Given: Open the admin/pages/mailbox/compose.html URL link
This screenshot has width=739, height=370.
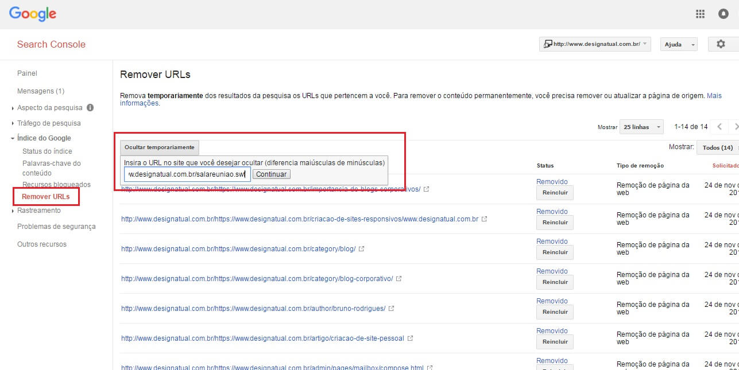Looking at the screenshot, I should point(272,368).
